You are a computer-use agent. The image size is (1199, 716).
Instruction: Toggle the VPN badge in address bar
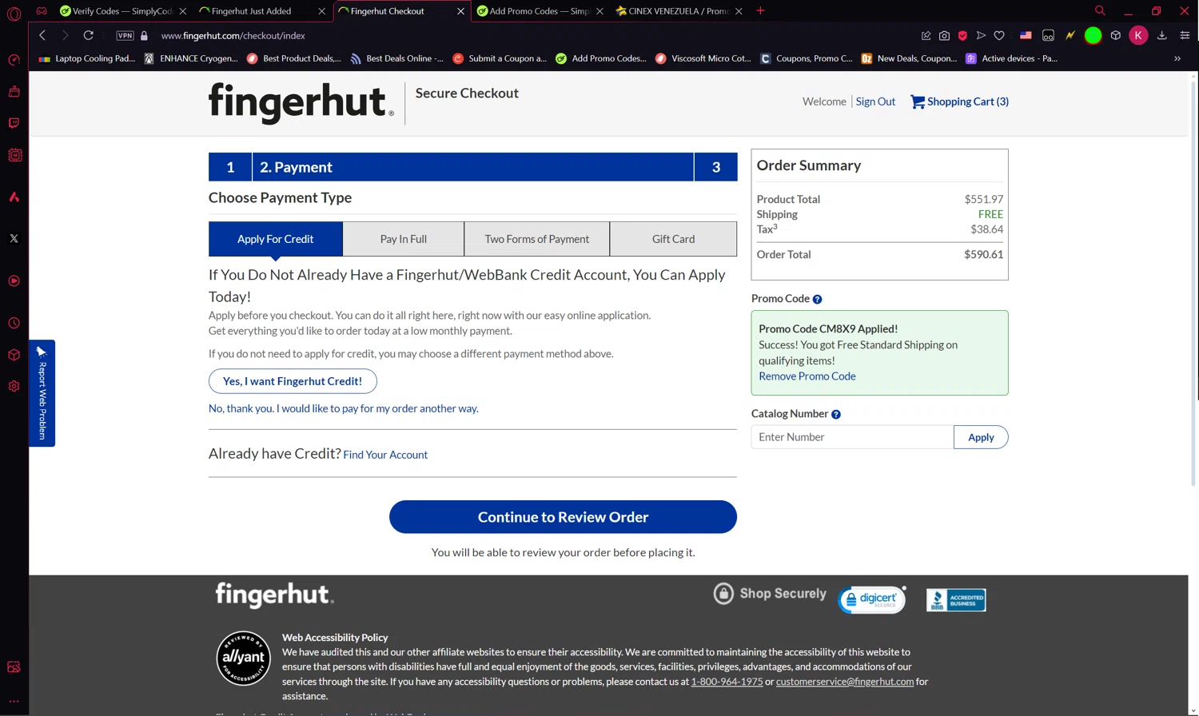click(125, 35)
